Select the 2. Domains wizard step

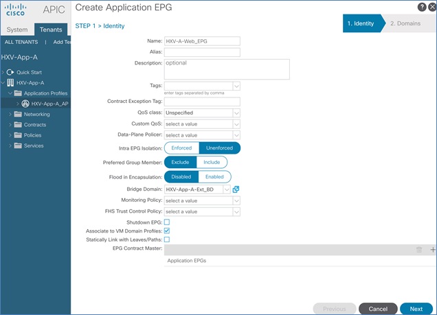(x=405, y=23)
